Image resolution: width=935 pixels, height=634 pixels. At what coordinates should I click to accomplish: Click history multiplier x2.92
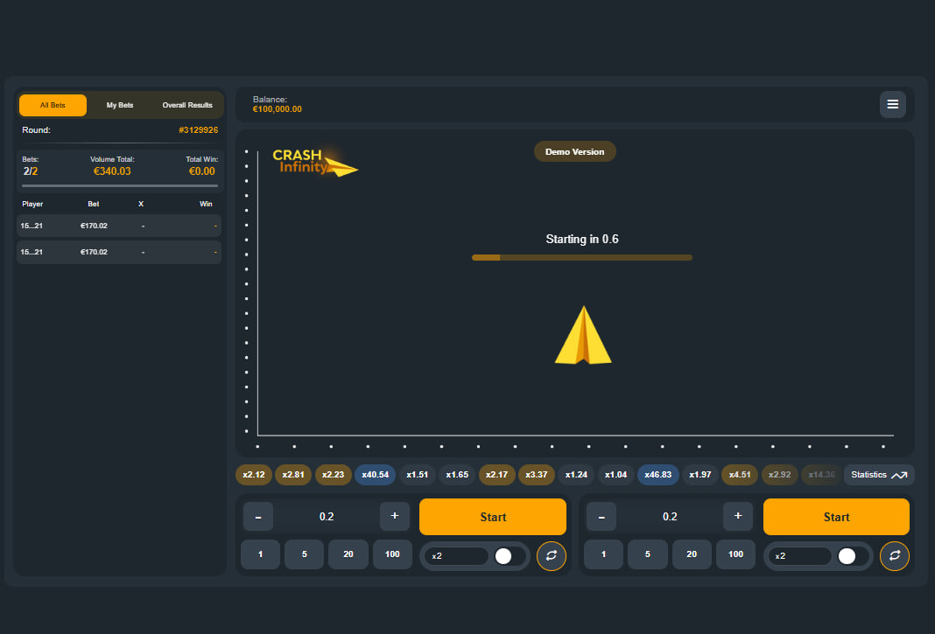[780, 475]
